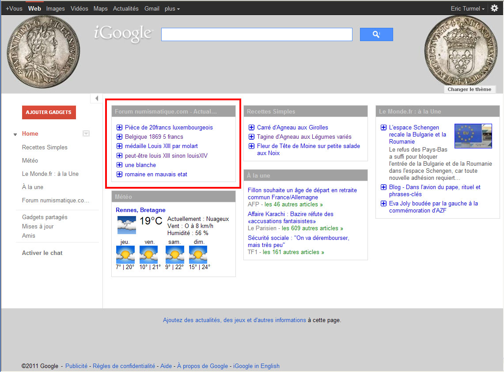Open les 161 autres articles link
Image resolution: width=504 pixels, height=372 pixels.
[x=293, y=252]
